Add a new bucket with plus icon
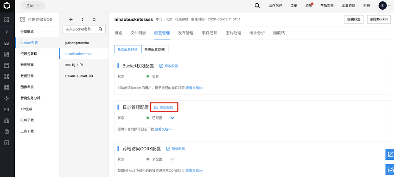This screenshot has width=394, height=177. coord(71,19)
